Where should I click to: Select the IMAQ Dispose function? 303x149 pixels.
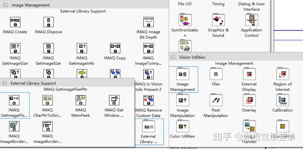point(48,22)
